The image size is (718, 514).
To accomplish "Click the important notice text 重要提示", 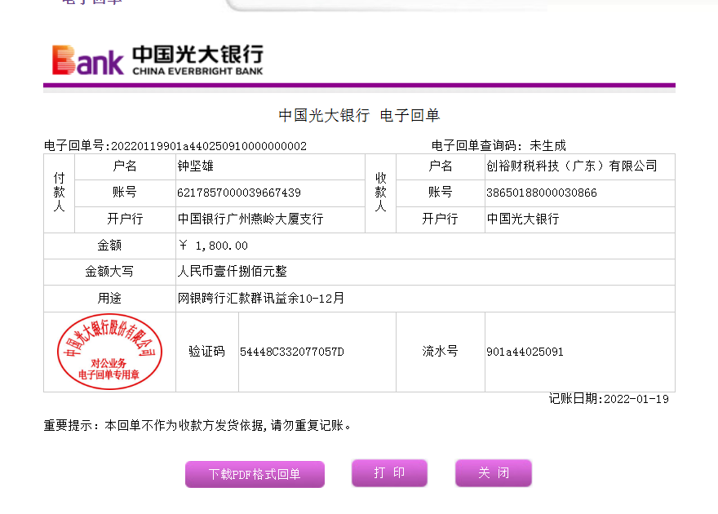I will click(197, 425).
